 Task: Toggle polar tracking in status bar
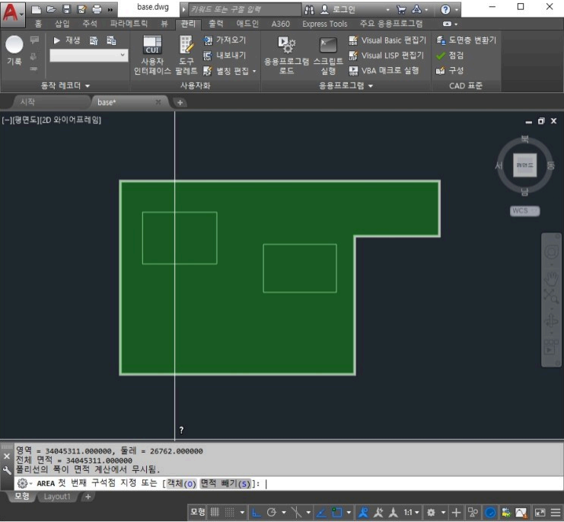272,512
